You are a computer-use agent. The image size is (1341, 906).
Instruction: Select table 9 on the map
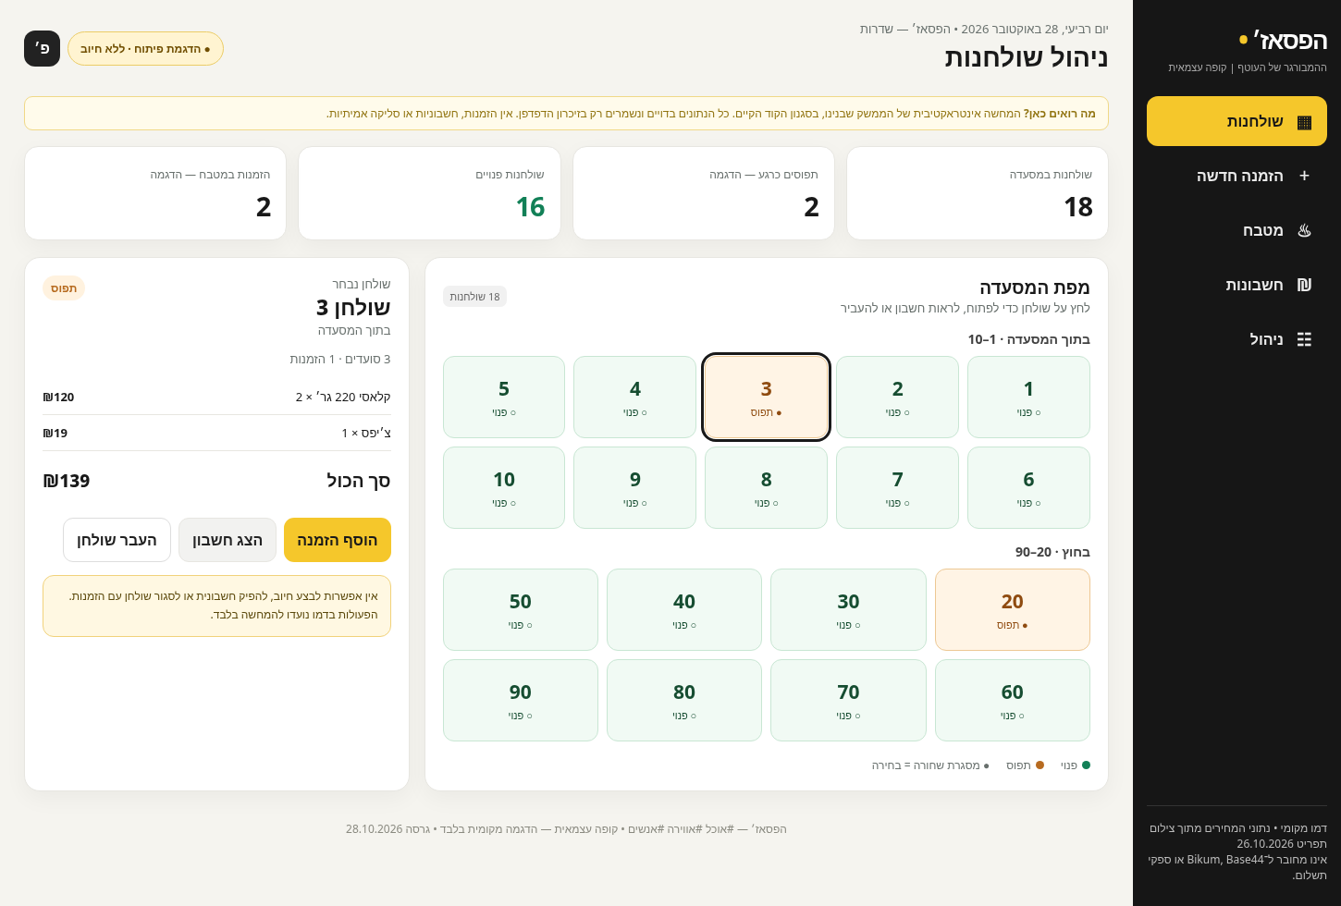pos(634,488)
